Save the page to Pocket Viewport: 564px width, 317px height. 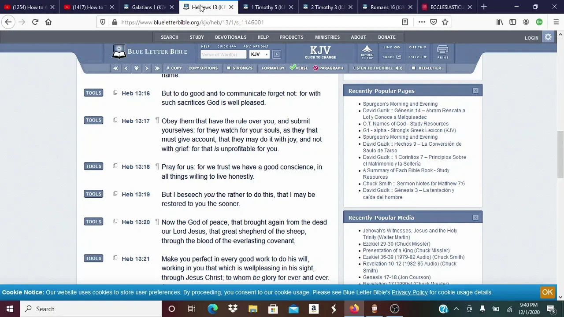pos(434,22)
